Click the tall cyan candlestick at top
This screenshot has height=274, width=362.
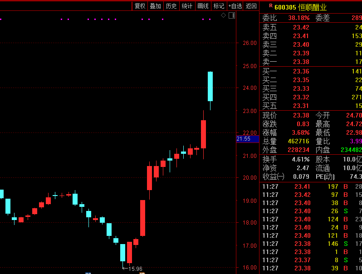pos(210,86)
